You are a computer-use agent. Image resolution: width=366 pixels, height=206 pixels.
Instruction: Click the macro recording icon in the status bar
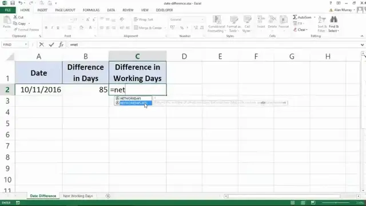[x=18, y=203]
